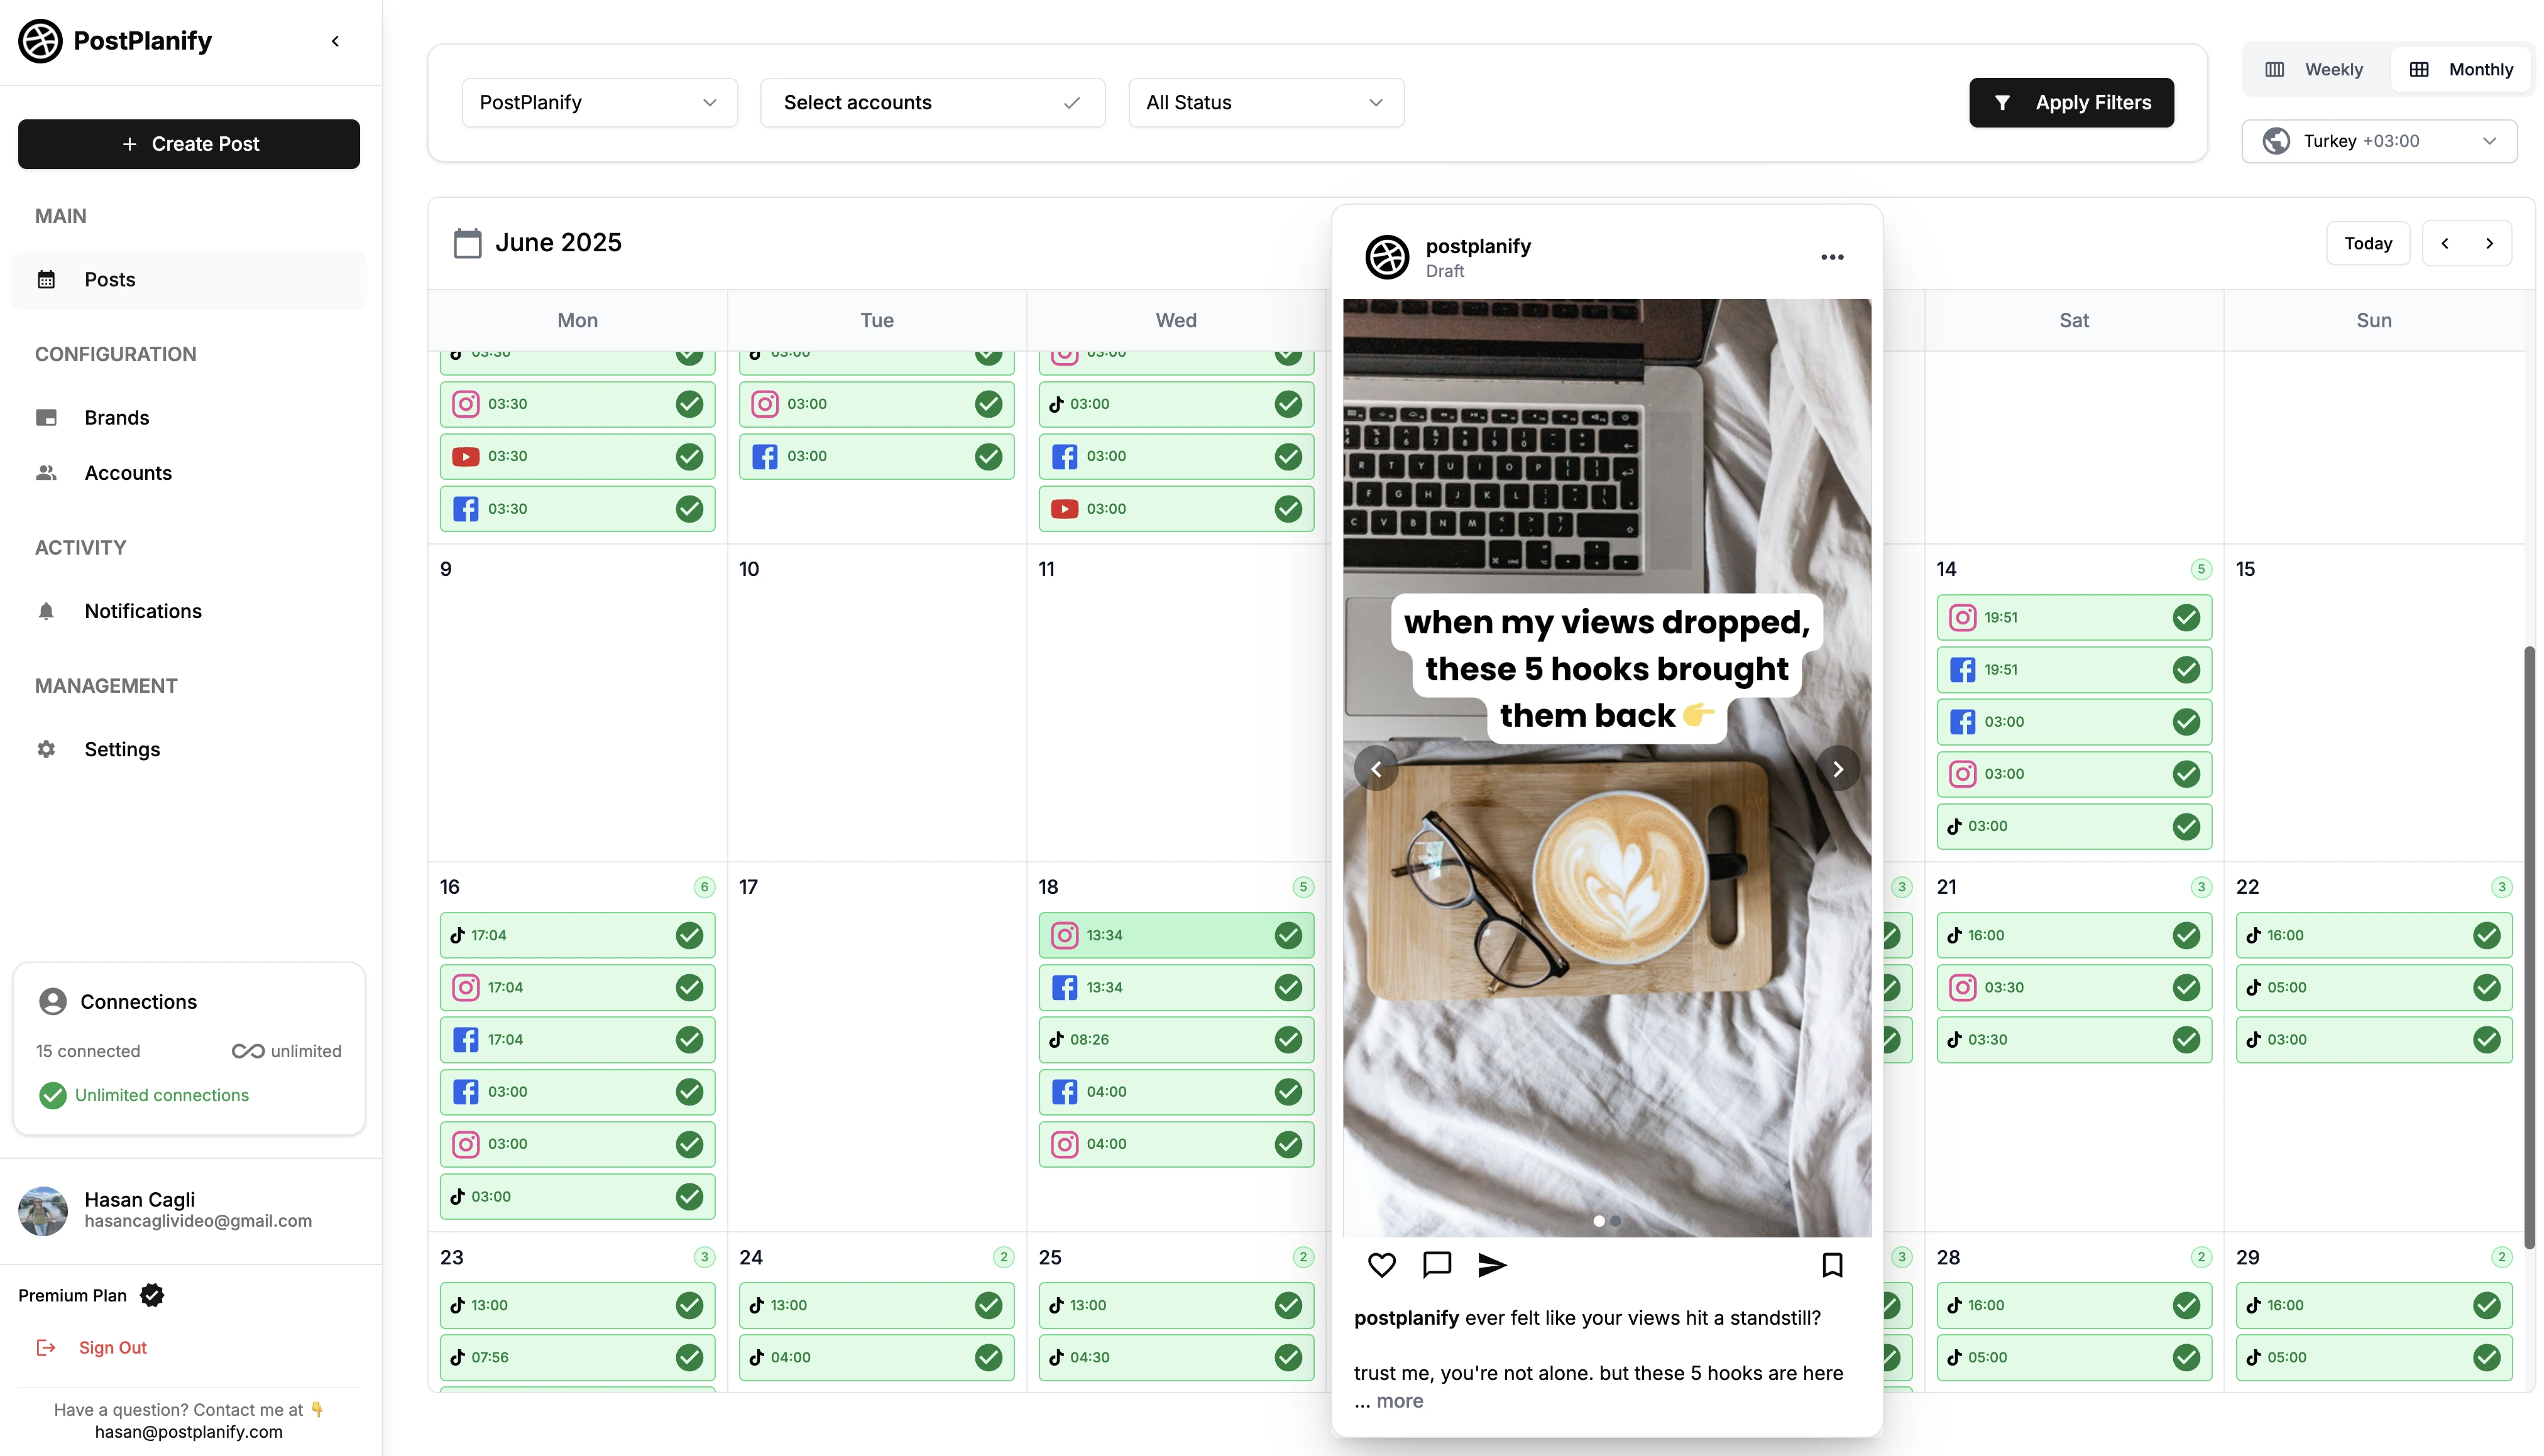The height and width of the screenshot is (1456, 2544).
Task: Open the Posts calendar section
Action: (109, 279)
